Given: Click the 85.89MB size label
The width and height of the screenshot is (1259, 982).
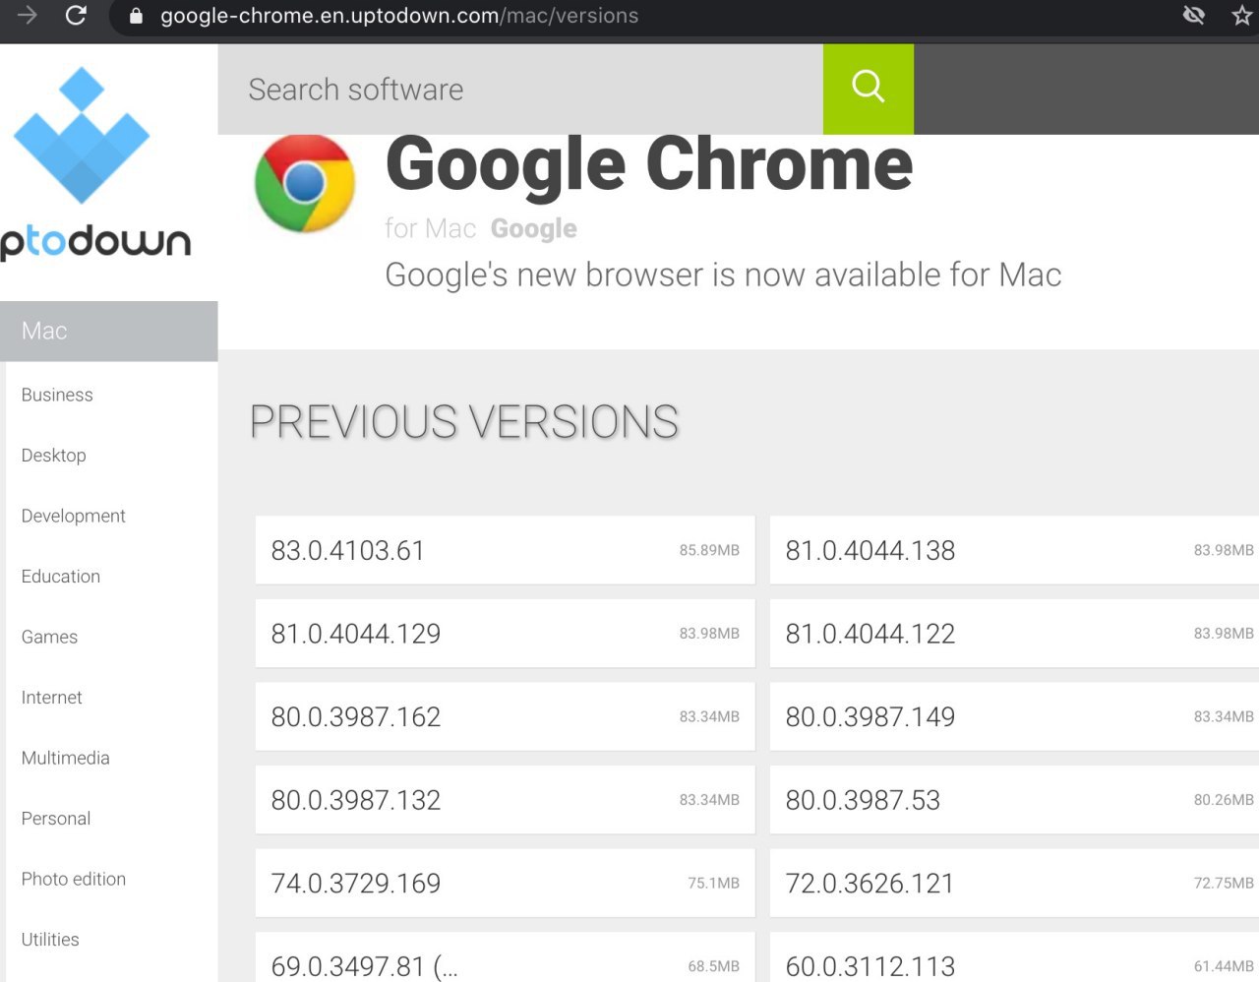Looking at the screenshot, I should [709, 550].
